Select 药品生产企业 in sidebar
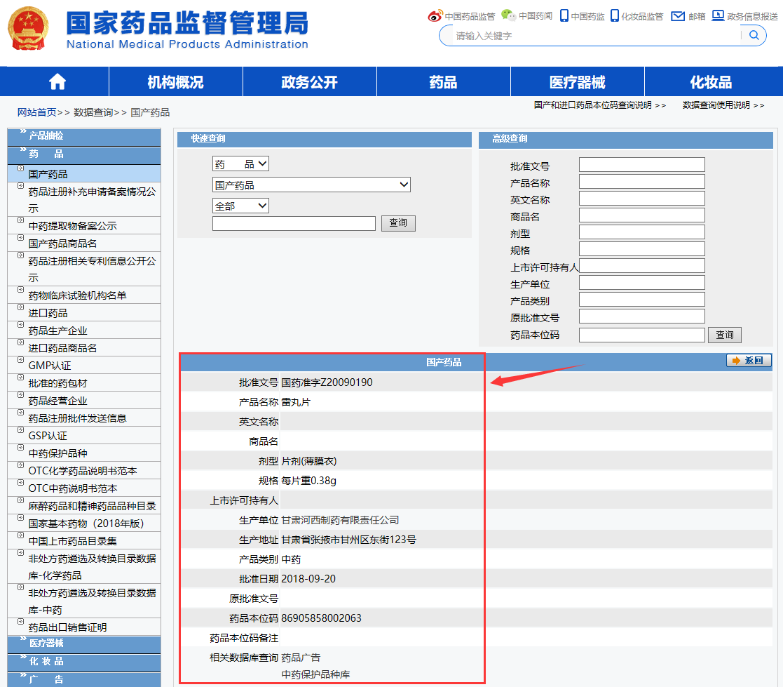The image size is (783, 687). (84, 331)
